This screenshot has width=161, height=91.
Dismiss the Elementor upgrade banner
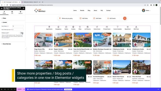[158, 89]
